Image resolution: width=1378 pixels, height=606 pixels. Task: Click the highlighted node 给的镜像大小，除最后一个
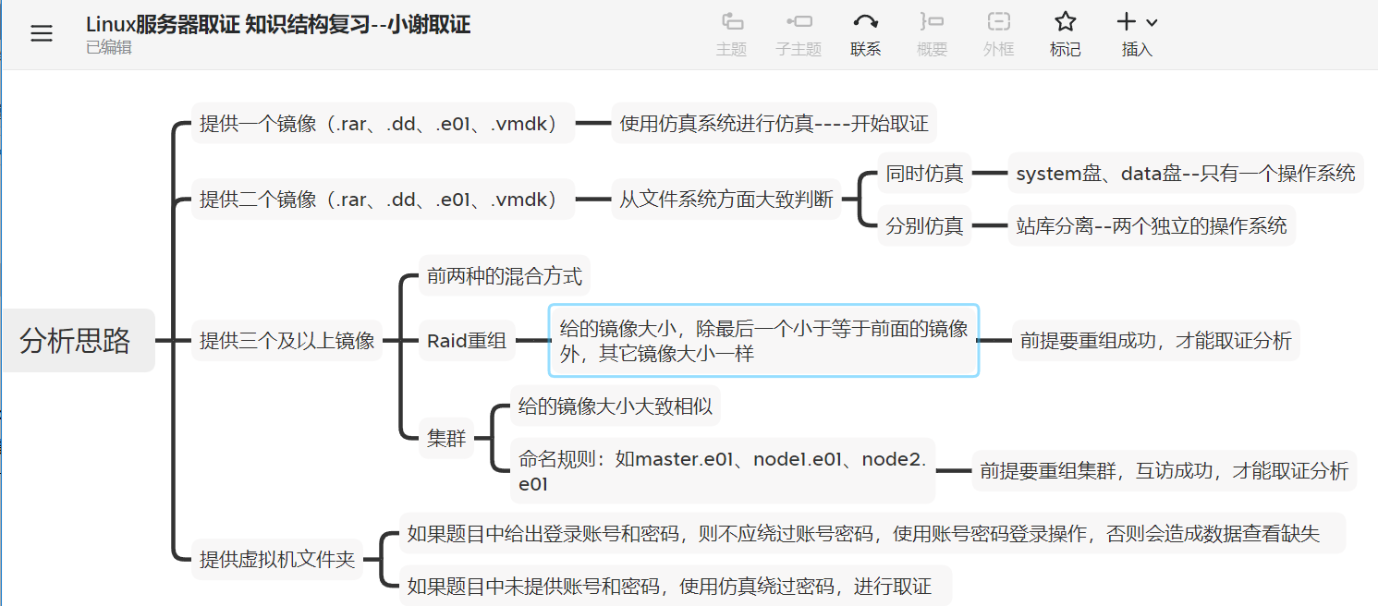coord(763,340)
